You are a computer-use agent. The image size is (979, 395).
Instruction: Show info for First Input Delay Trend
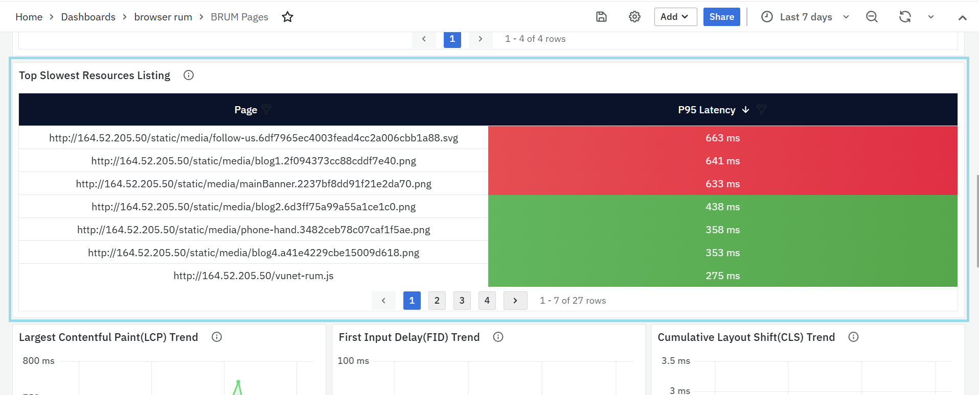(x=498, y=337)
